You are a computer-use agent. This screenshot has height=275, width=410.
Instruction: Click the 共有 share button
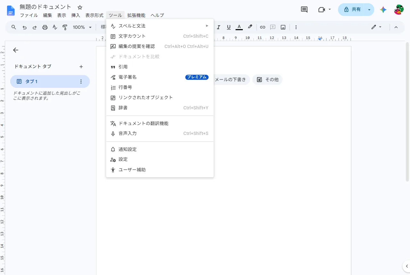pyautogui.click(x=352, y=10)
